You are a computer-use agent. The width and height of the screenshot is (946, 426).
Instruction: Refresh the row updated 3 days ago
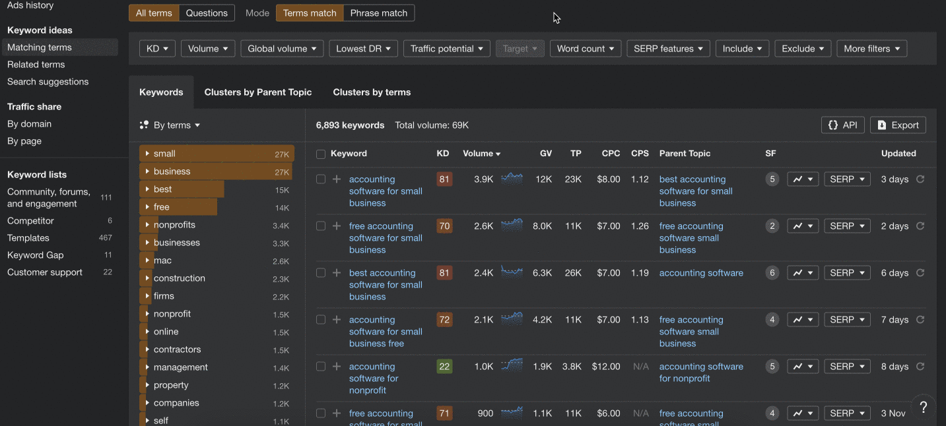(920, 179)
